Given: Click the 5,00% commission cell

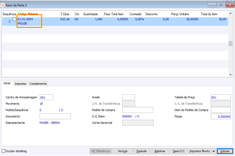Looking at the screenshot, I should click(140, 19).
